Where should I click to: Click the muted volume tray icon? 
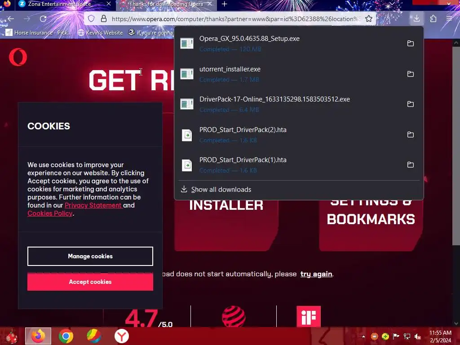417,336
